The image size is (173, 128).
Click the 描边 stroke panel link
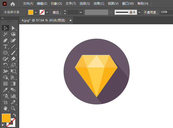[x=57, y=12]
